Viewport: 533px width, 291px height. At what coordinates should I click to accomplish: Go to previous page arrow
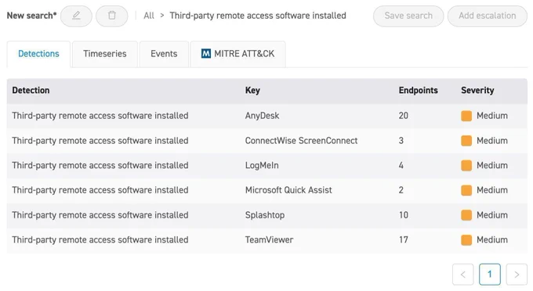point(463,275)
